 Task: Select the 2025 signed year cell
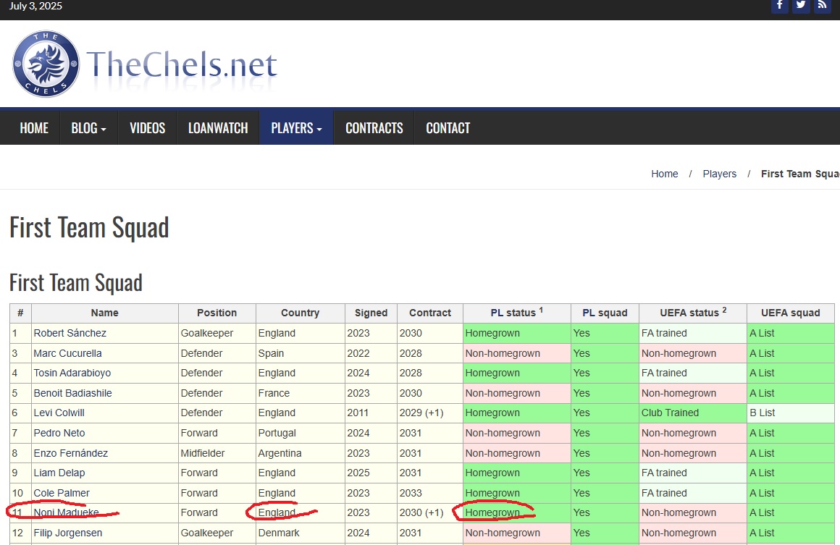(x=371, y=473)
